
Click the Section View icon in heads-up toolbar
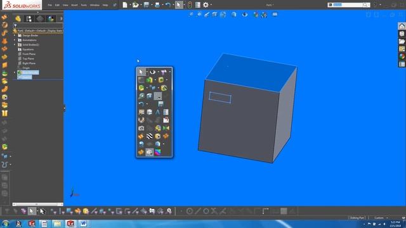214,15
